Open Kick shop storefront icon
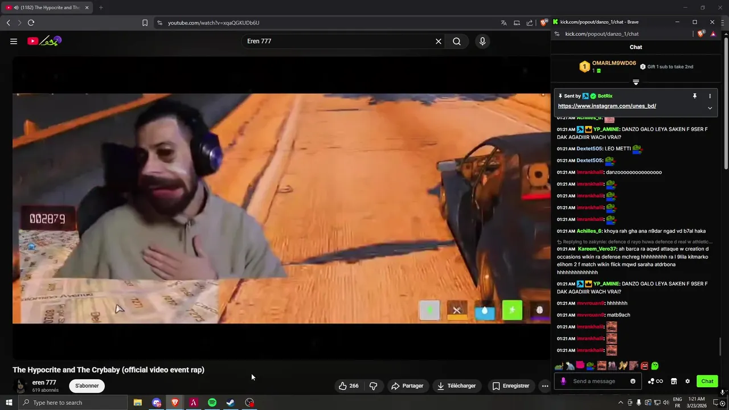This screenshot has height=410, width=729. point(673,381)
